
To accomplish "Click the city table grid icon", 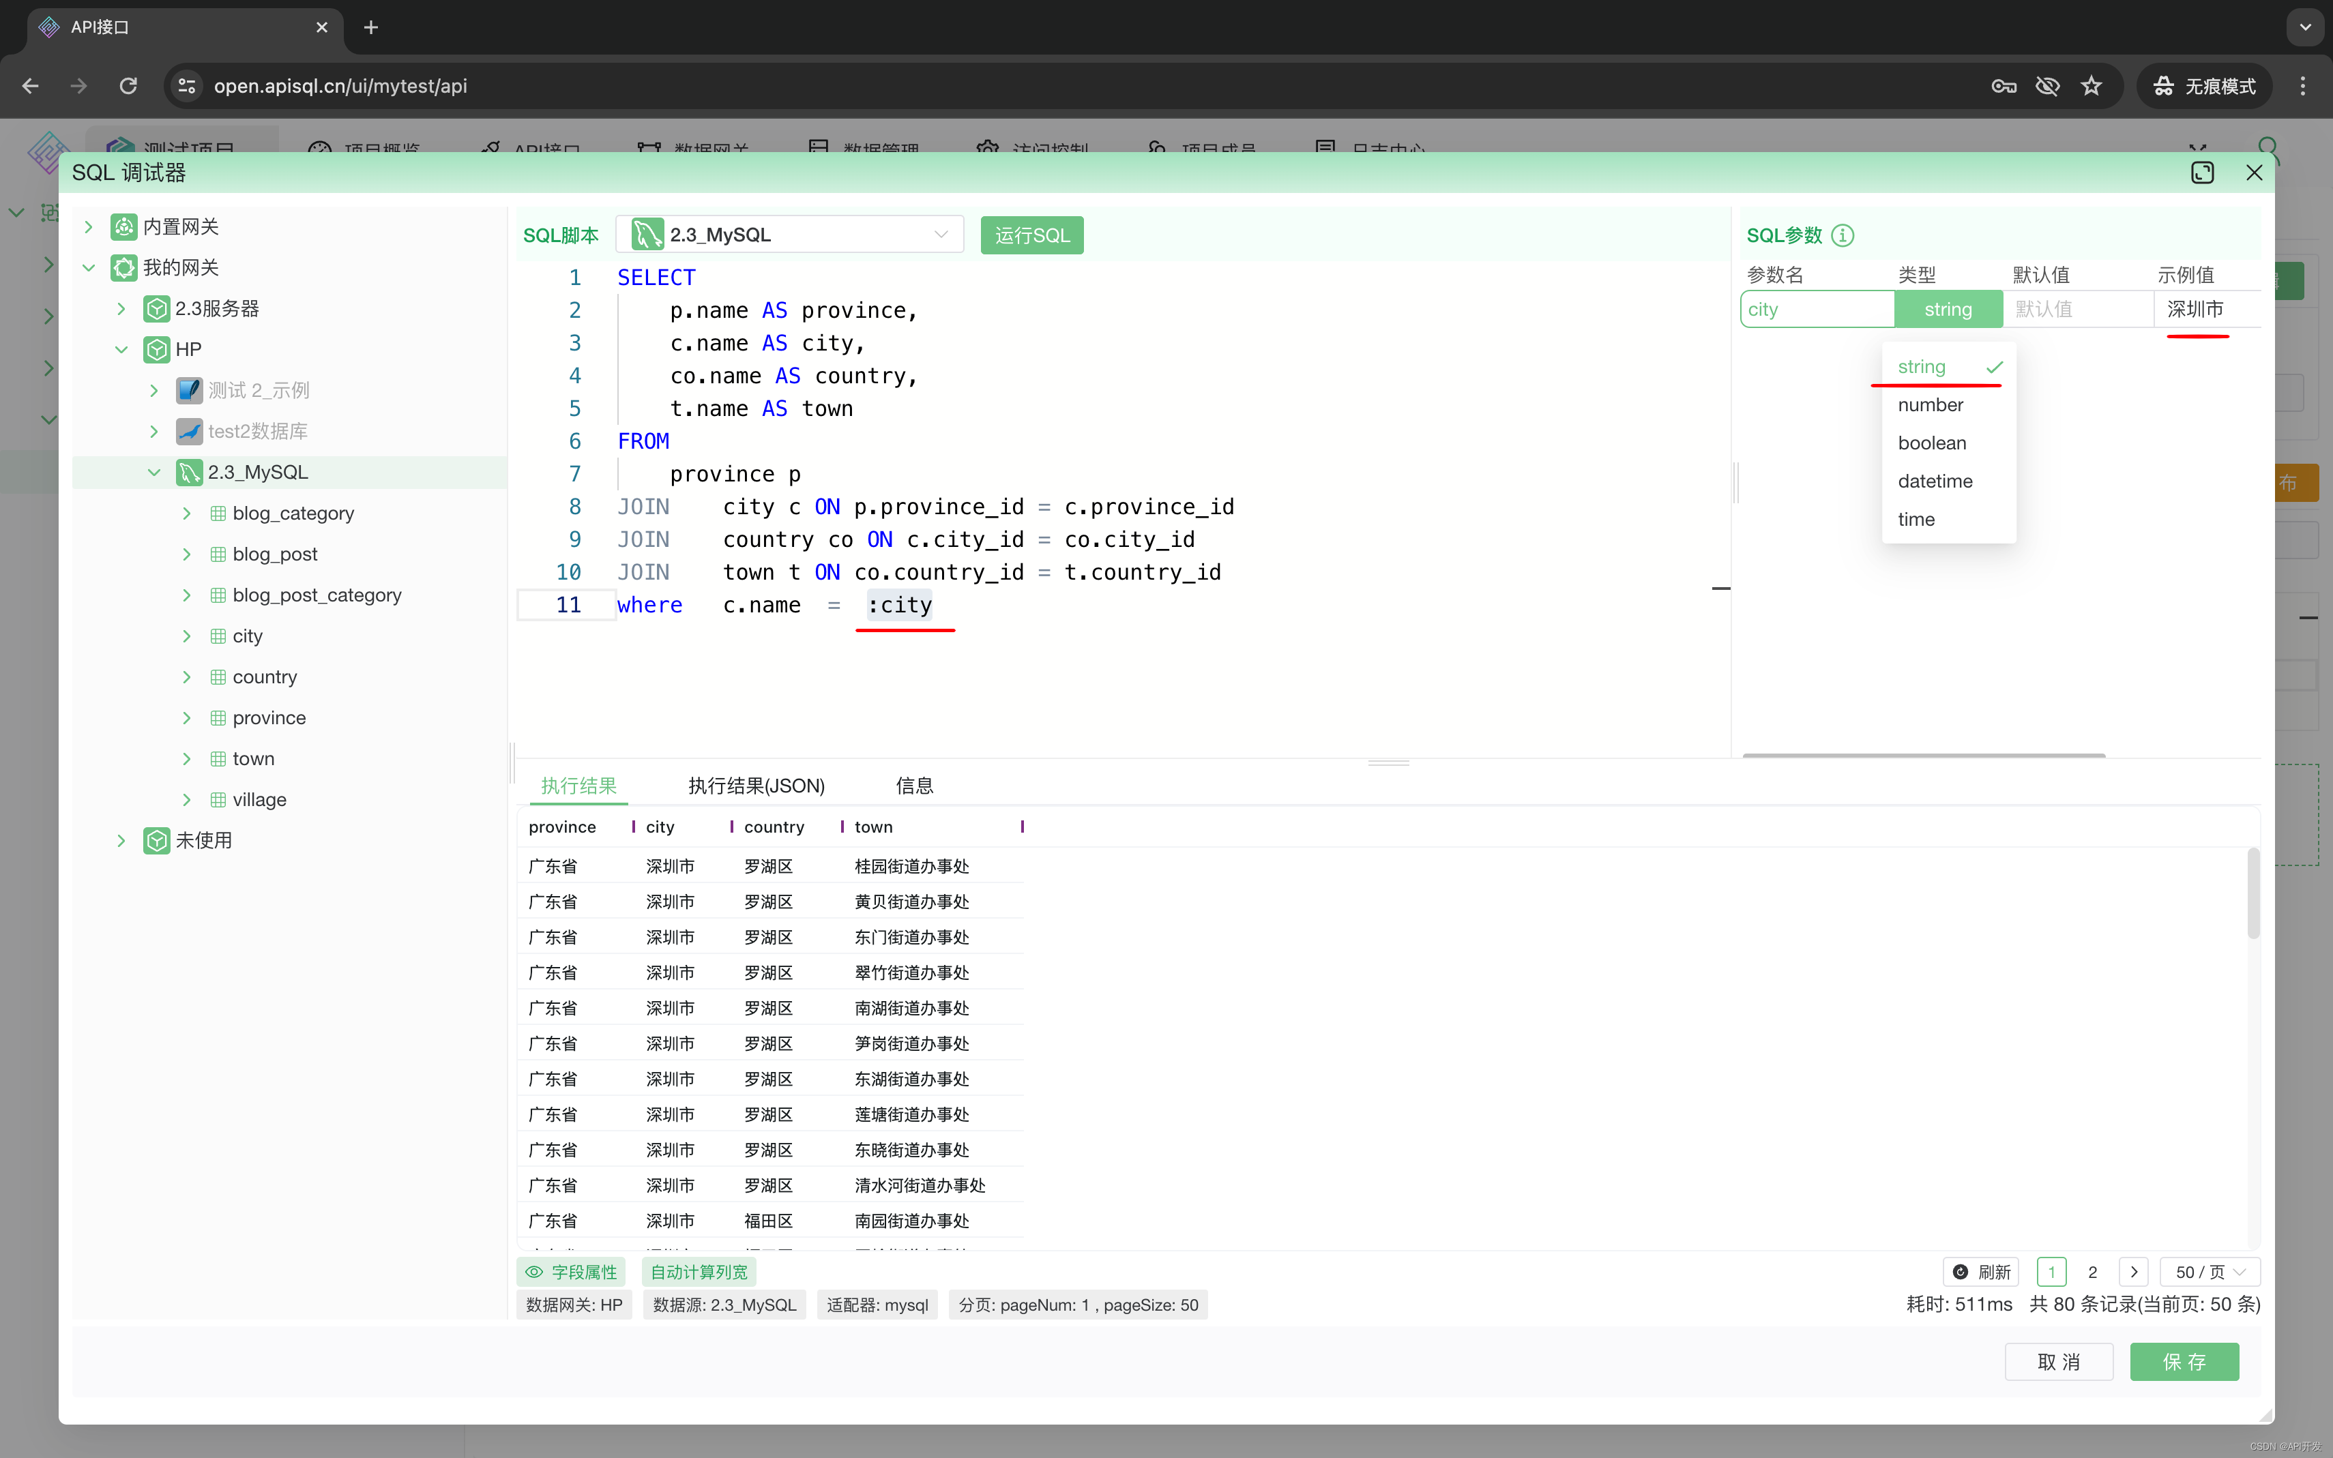I will click(218, 636).
